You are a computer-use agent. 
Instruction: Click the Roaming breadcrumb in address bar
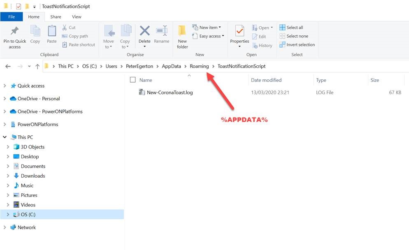[199, 66]
